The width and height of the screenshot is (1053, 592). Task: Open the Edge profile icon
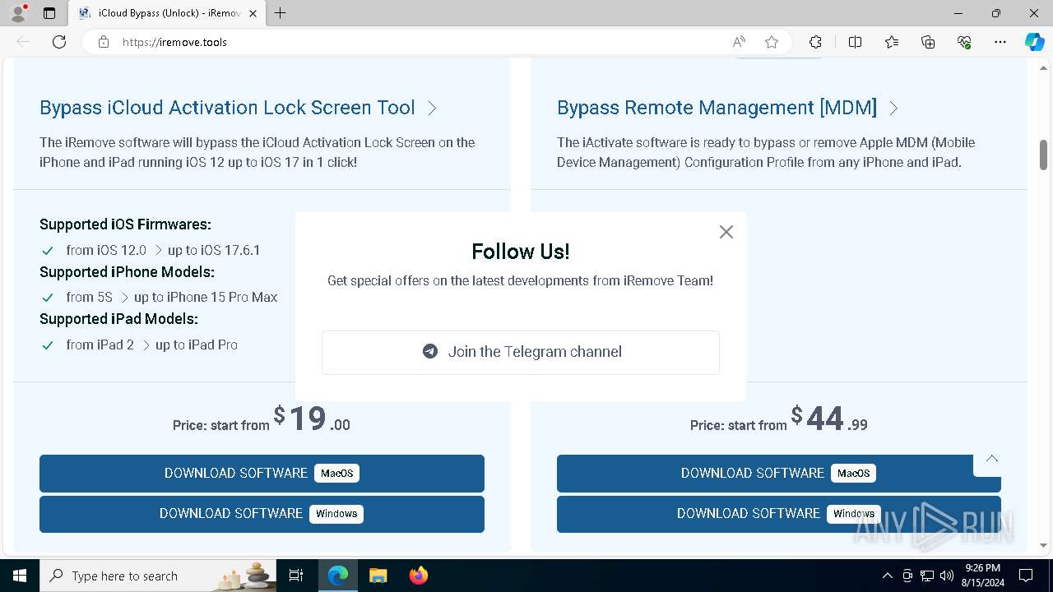click(18, 13)
